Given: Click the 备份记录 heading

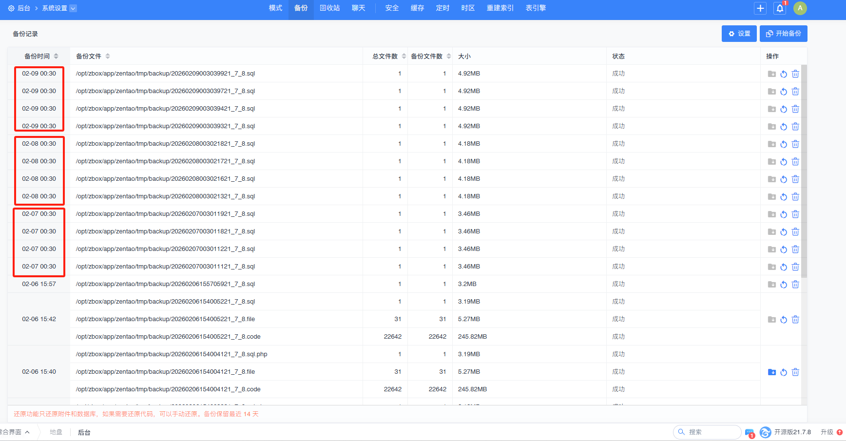Looking at the screenshot, I should (x=25, y=34).
